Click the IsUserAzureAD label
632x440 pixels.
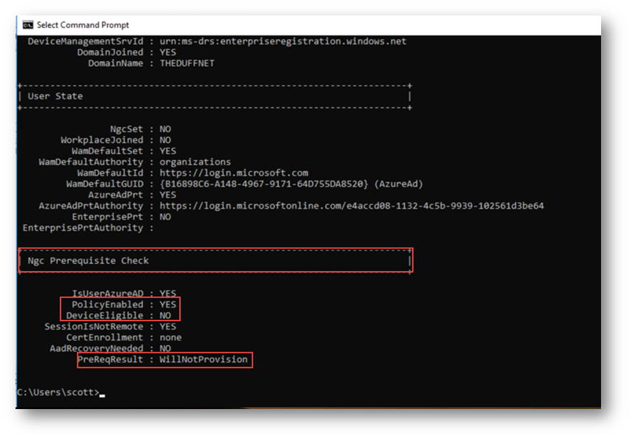[x=107, y=294]
